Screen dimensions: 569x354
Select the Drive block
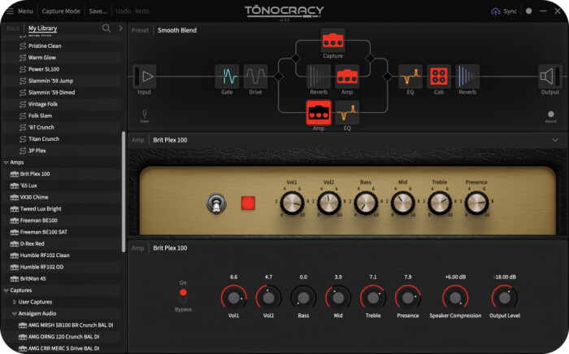click(x=255, y=76)
